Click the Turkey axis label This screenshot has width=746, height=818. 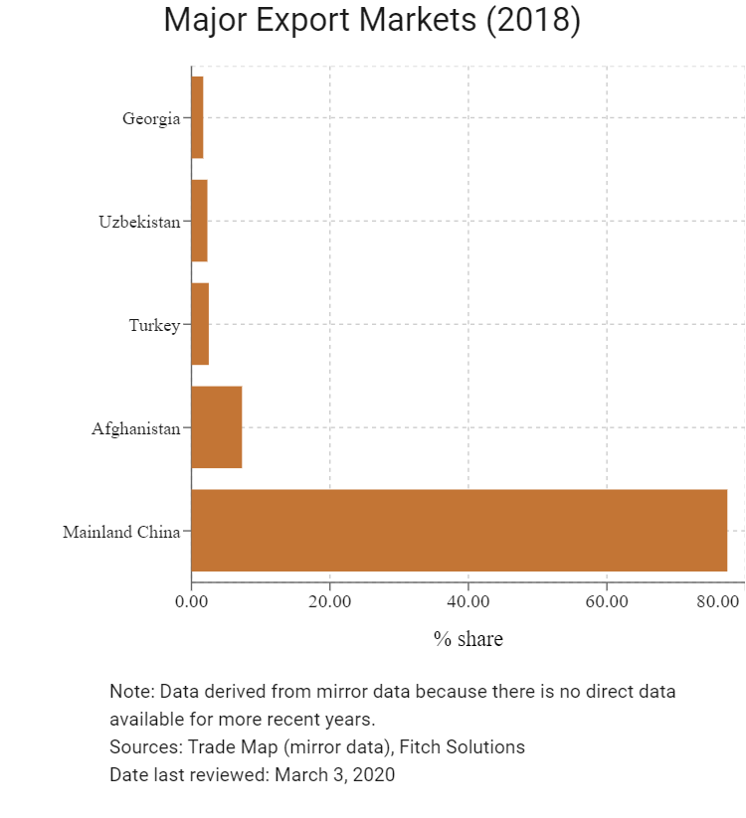coord(154,325)
